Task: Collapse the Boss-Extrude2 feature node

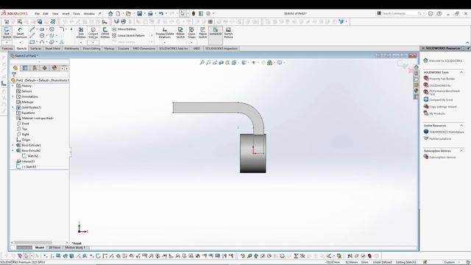Action: pyautogui.click(x=13, y=150)
